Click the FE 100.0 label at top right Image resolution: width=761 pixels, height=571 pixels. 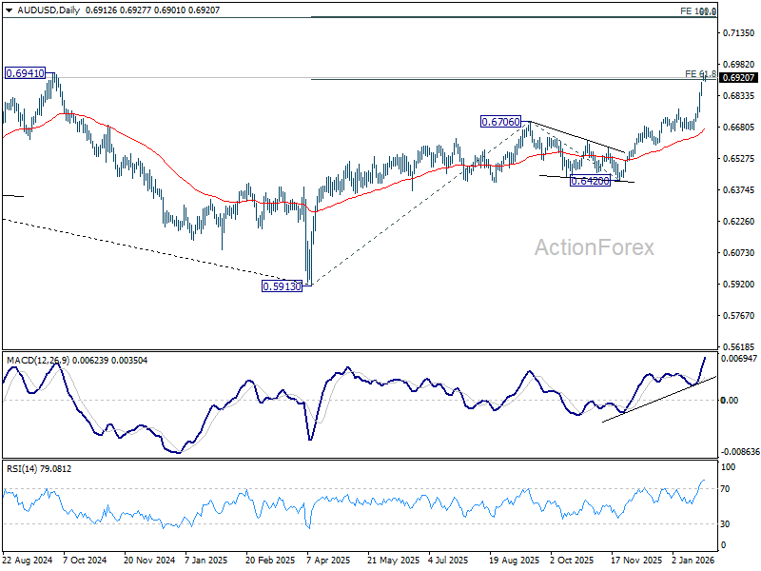pos(699,10)
